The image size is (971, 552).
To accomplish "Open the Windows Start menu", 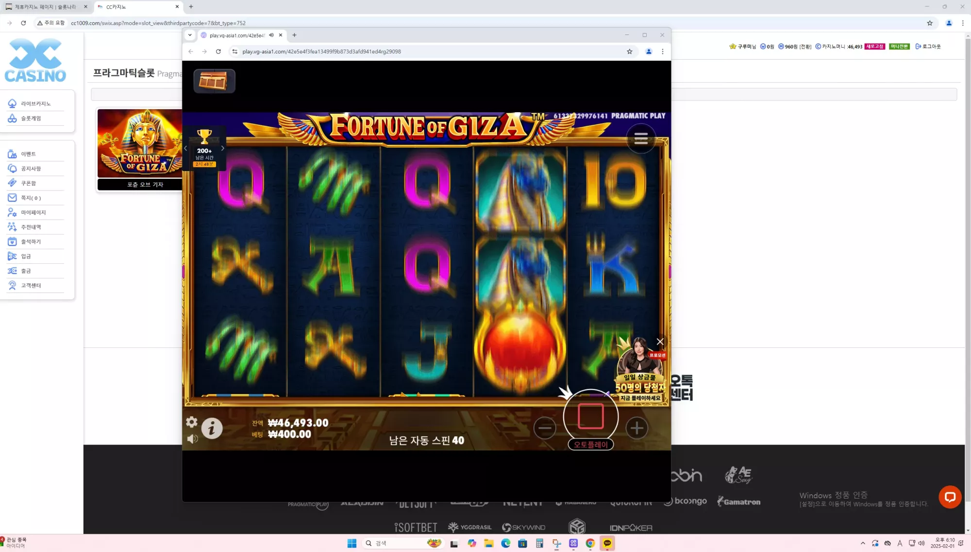I will pos(352,543).
